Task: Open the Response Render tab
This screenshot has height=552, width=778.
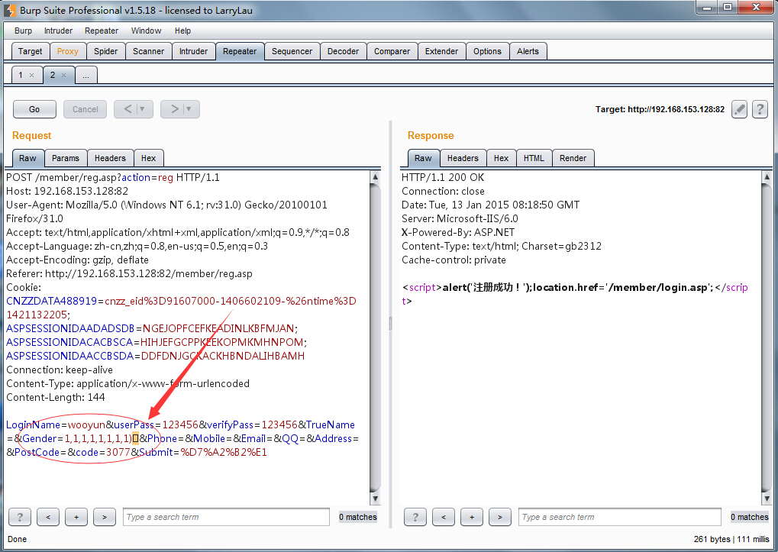Action: coord(573,158)
